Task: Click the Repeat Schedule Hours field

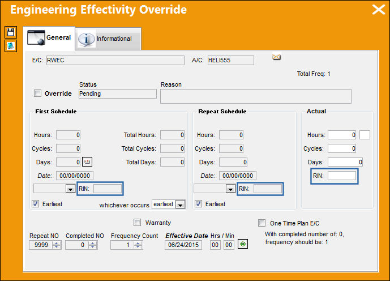Action: point(231,135)
